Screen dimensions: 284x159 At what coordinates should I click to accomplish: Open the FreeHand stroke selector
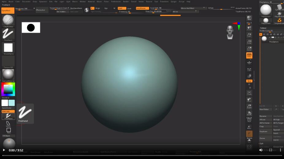8,34
